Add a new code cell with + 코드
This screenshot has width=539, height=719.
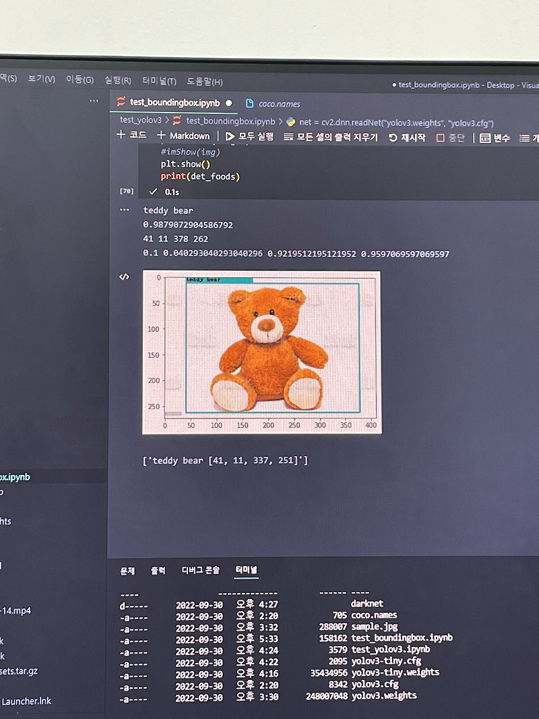(131, 135)
